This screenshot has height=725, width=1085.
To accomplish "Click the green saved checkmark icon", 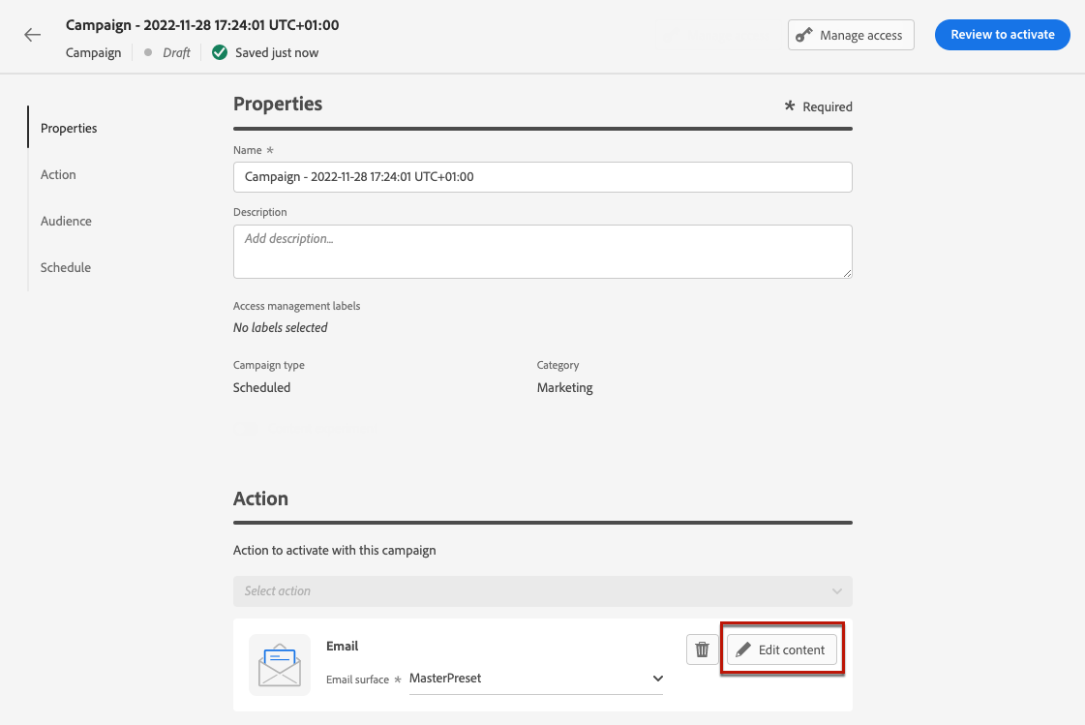I will (220, 52).
